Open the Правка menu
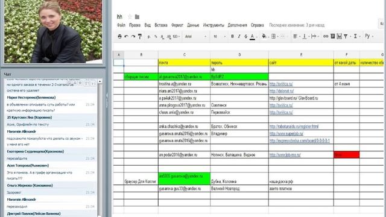This screenshot has height=217, width=386. [x=135, y=25]
